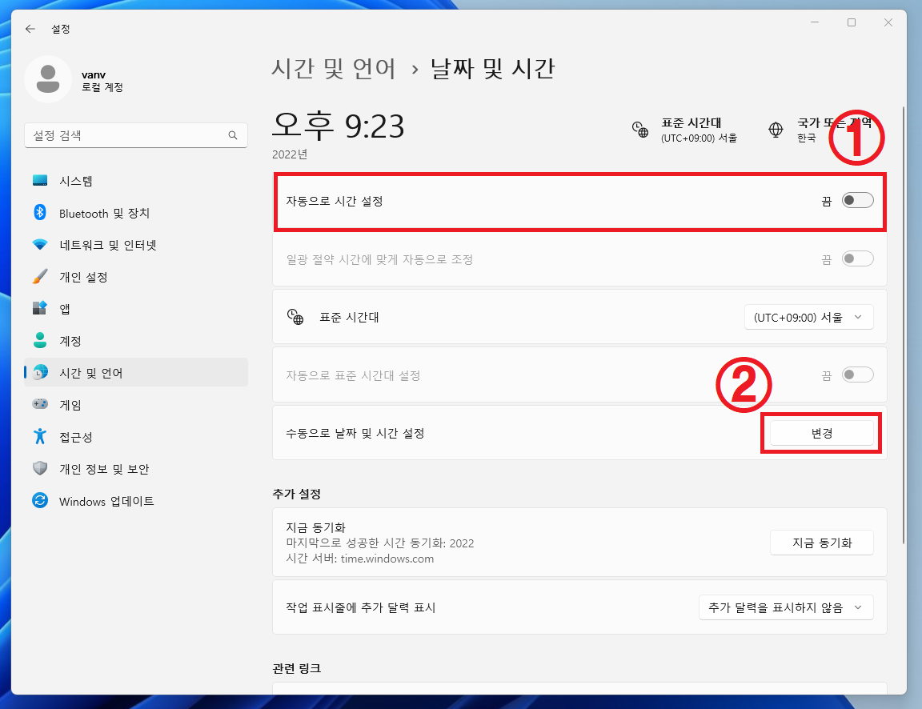Click the Bluetooth icon in sidebar
Viewport: 922px width, 709px height.
[x=40, y=212]
